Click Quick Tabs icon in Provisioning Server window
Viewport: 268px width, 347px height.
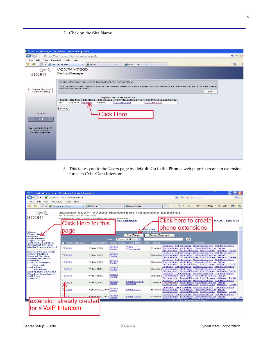tap(42, 206)
